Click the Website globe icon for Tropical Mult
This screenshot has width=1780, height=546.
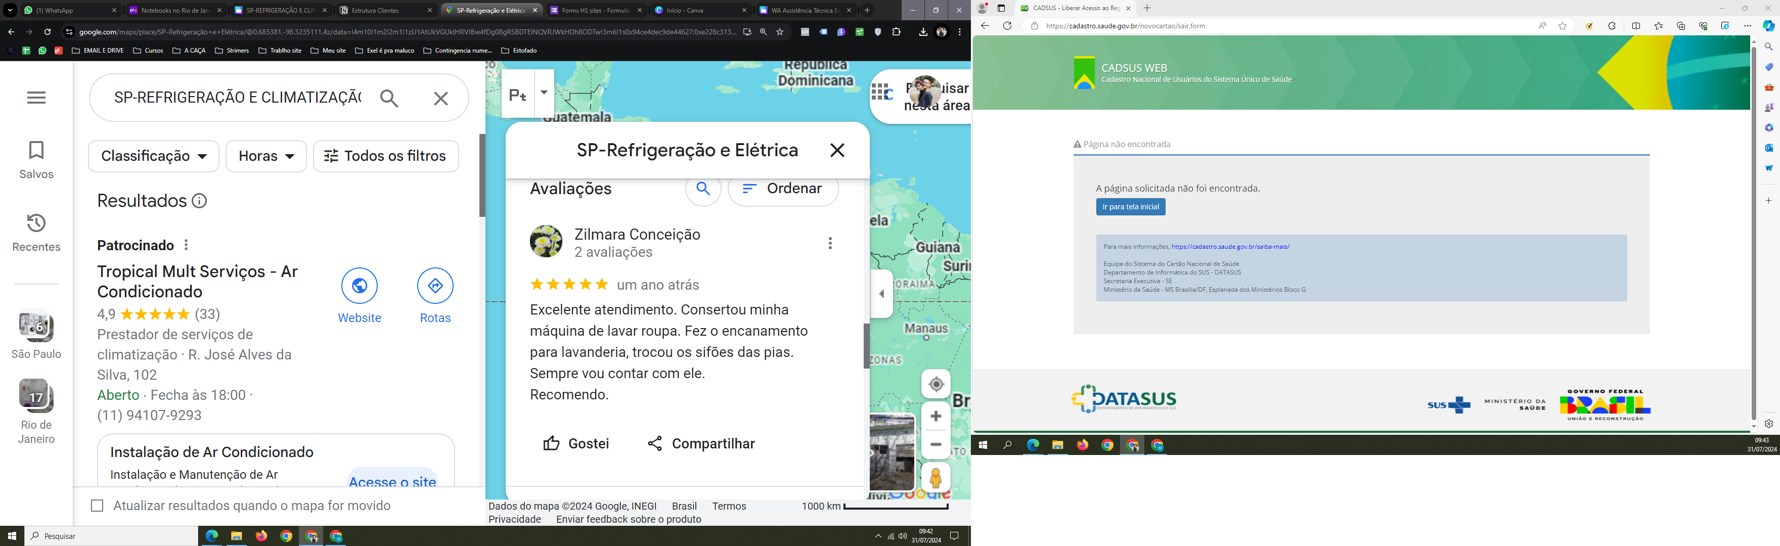360,286
